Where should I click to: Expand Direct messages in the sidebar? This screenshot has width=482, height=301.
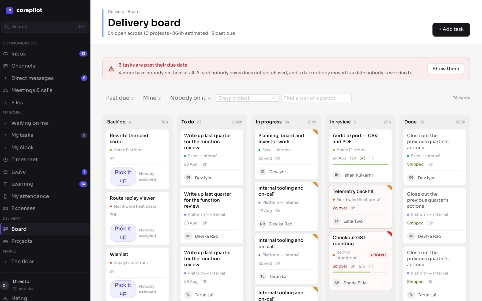[5, 78]
